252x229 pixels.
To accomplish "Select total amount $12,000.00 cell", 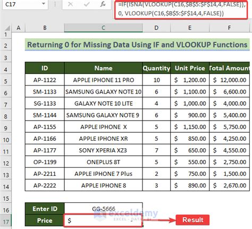I will 229,80.
